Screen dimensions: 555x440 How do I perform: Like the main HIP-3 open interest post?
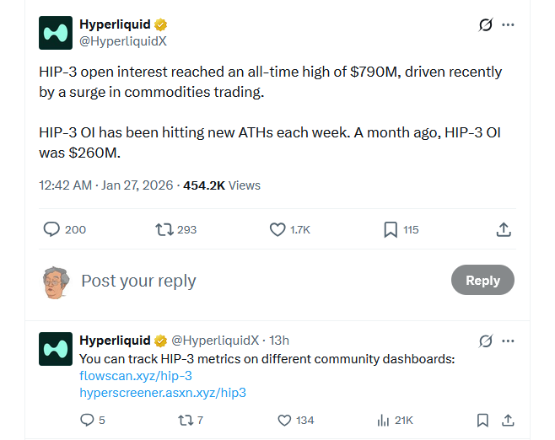point(277,228)
